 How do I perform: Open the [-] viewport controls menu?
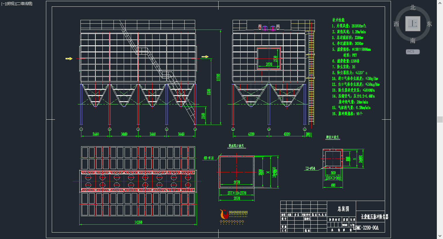tap(4, 4)
